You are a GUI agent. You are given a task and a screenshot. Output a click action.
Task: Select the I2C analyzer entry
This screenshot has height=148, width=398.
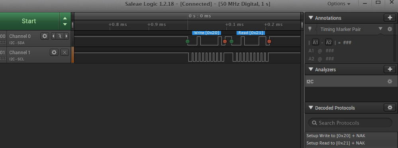351,81
